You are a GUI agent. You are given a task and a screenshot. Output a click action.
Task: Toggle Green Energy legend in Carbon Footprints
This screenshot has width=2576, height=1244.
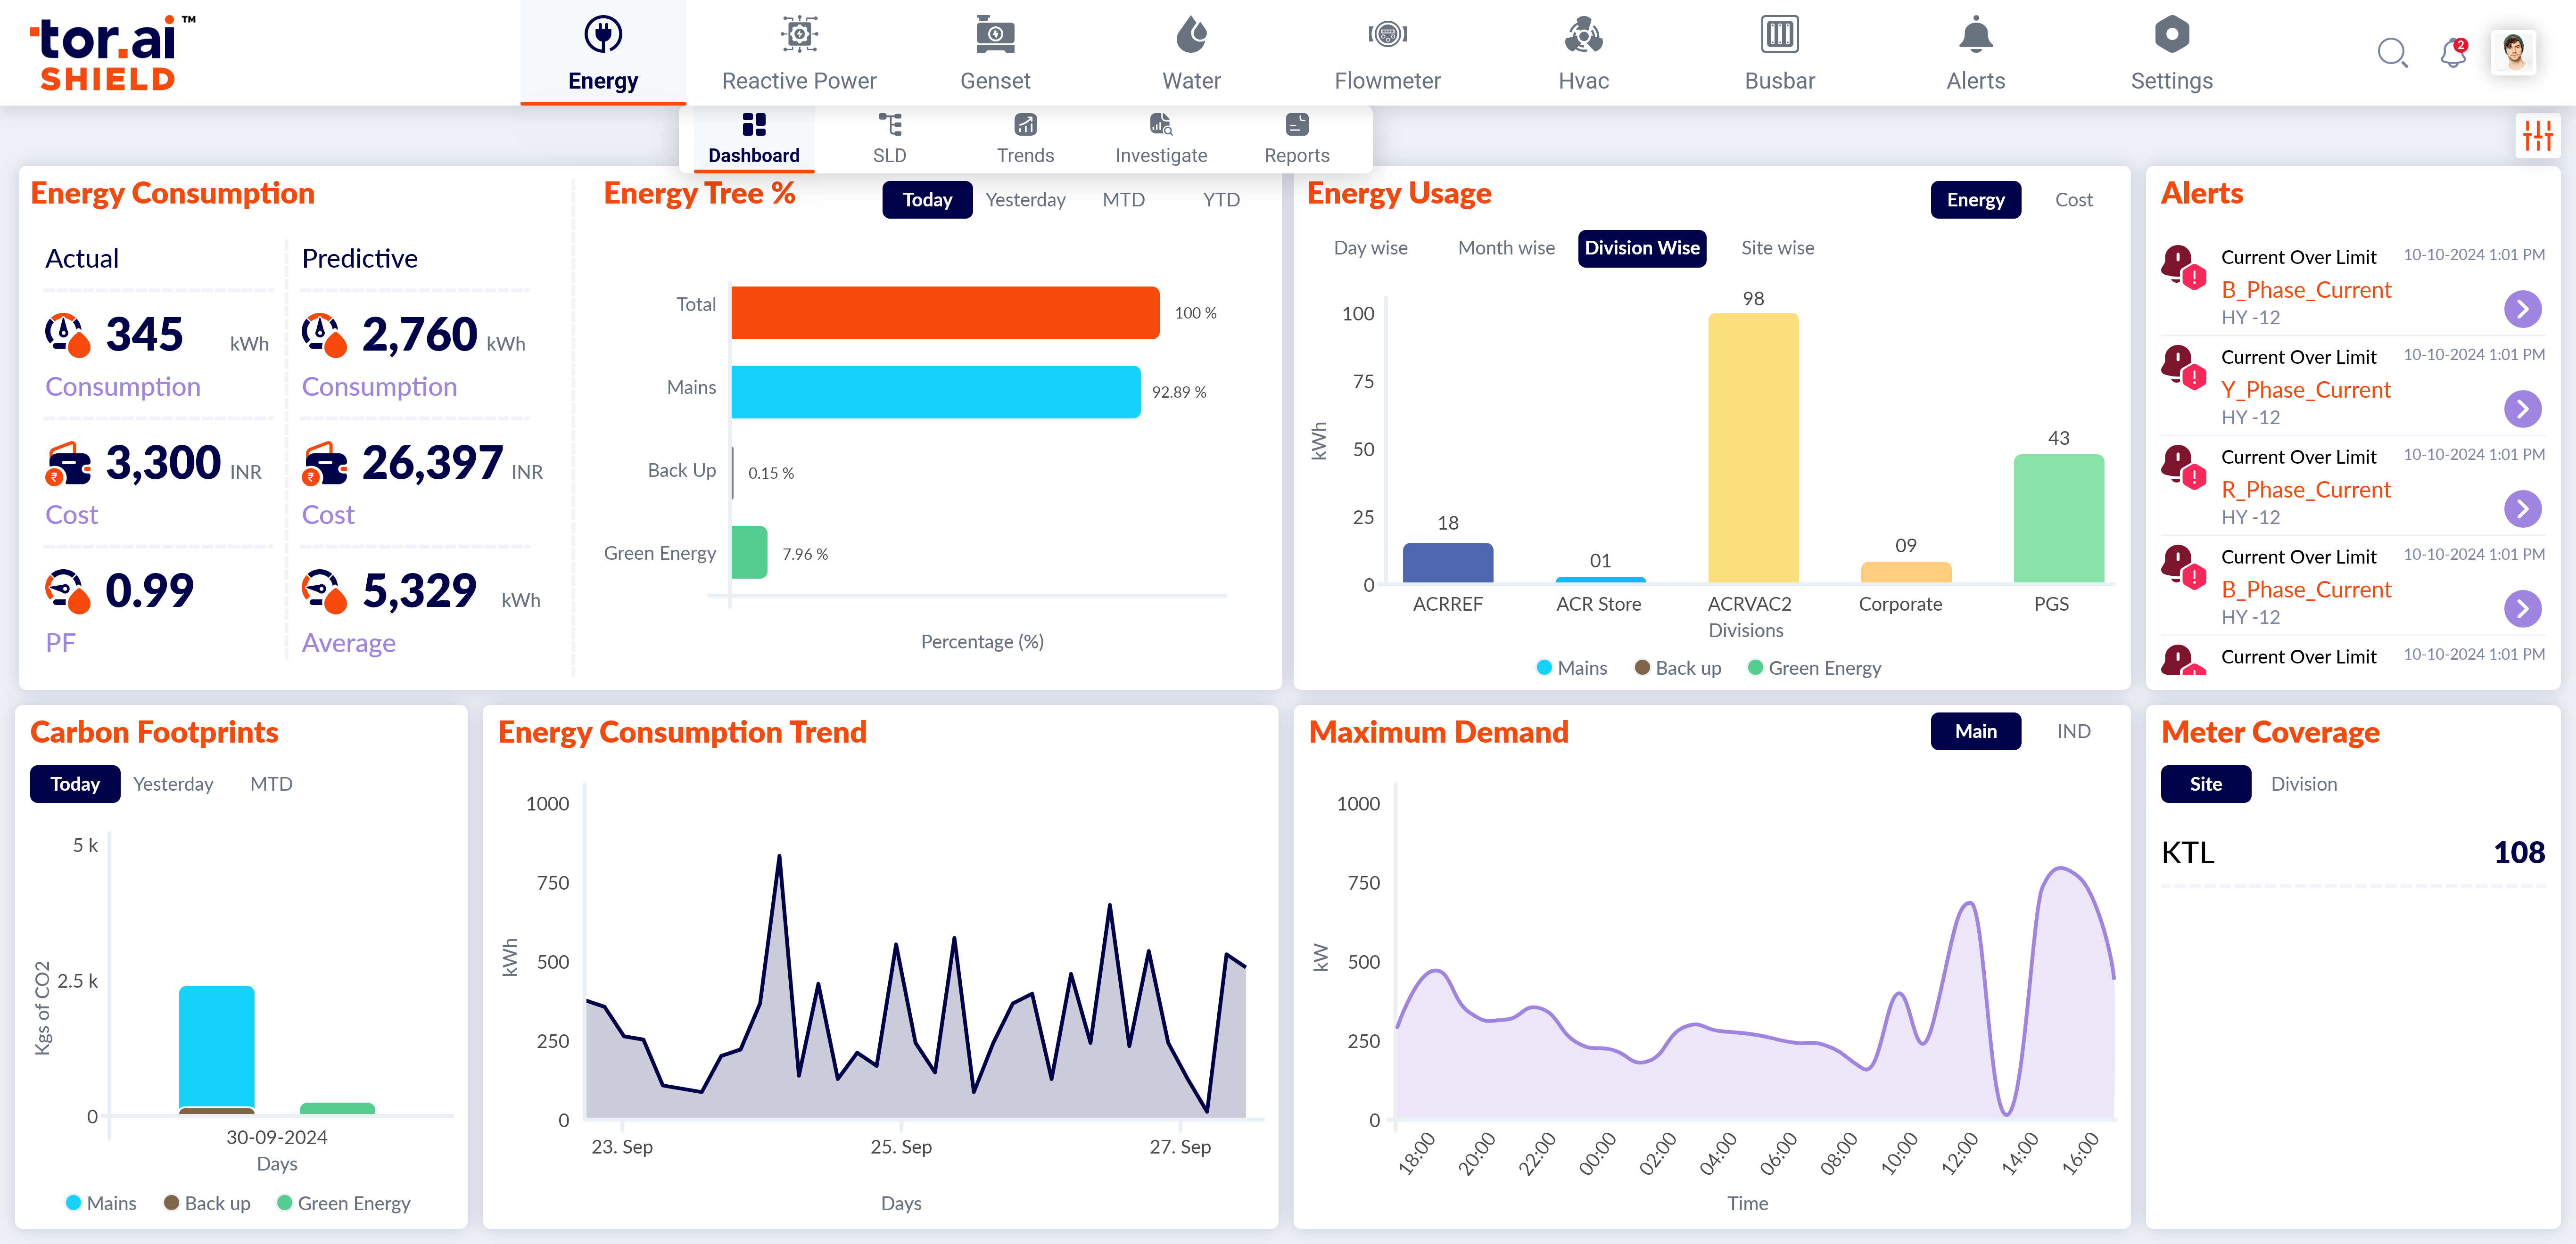[343, 1204]
